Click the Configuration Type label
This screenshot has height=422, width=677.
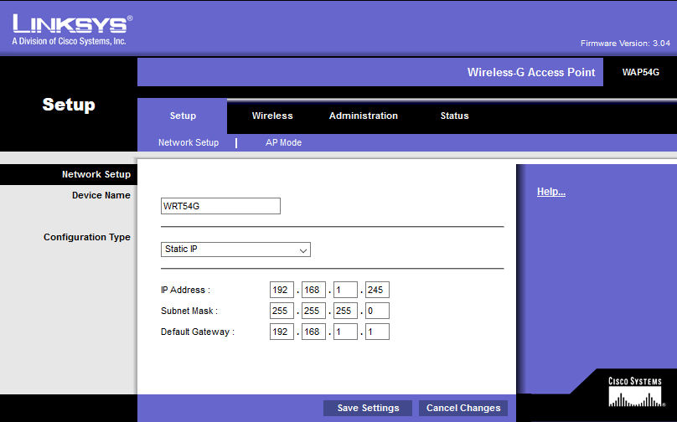tap(87, 237)
